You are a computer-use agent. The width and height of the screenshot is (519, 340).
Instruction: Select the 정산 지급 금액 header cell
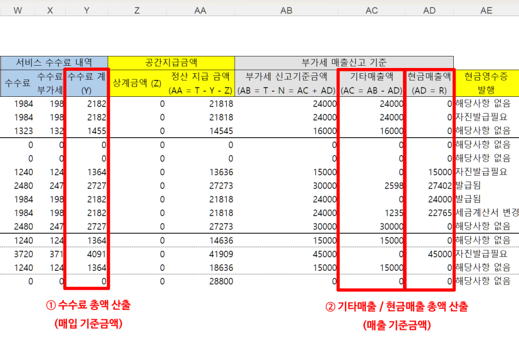[x=200, y=83]
